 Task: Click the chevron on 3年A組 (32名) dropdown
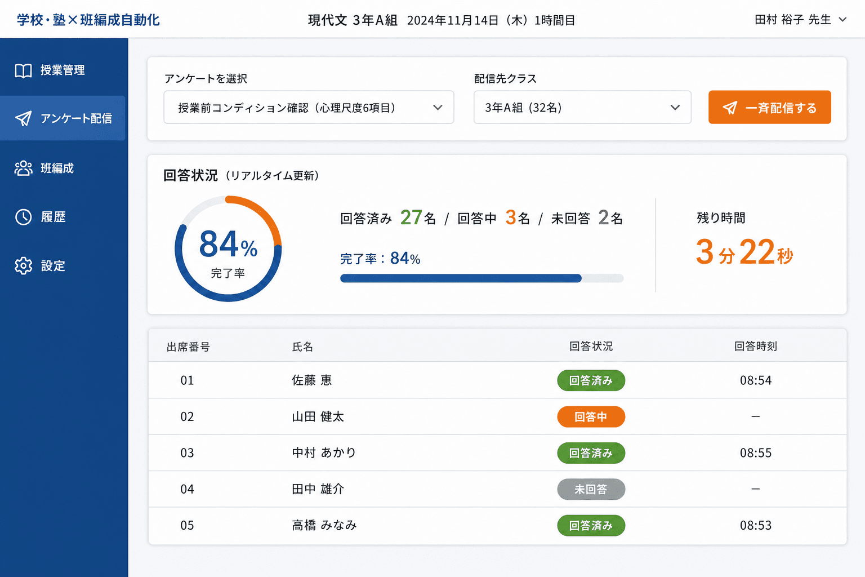[675, 108]
